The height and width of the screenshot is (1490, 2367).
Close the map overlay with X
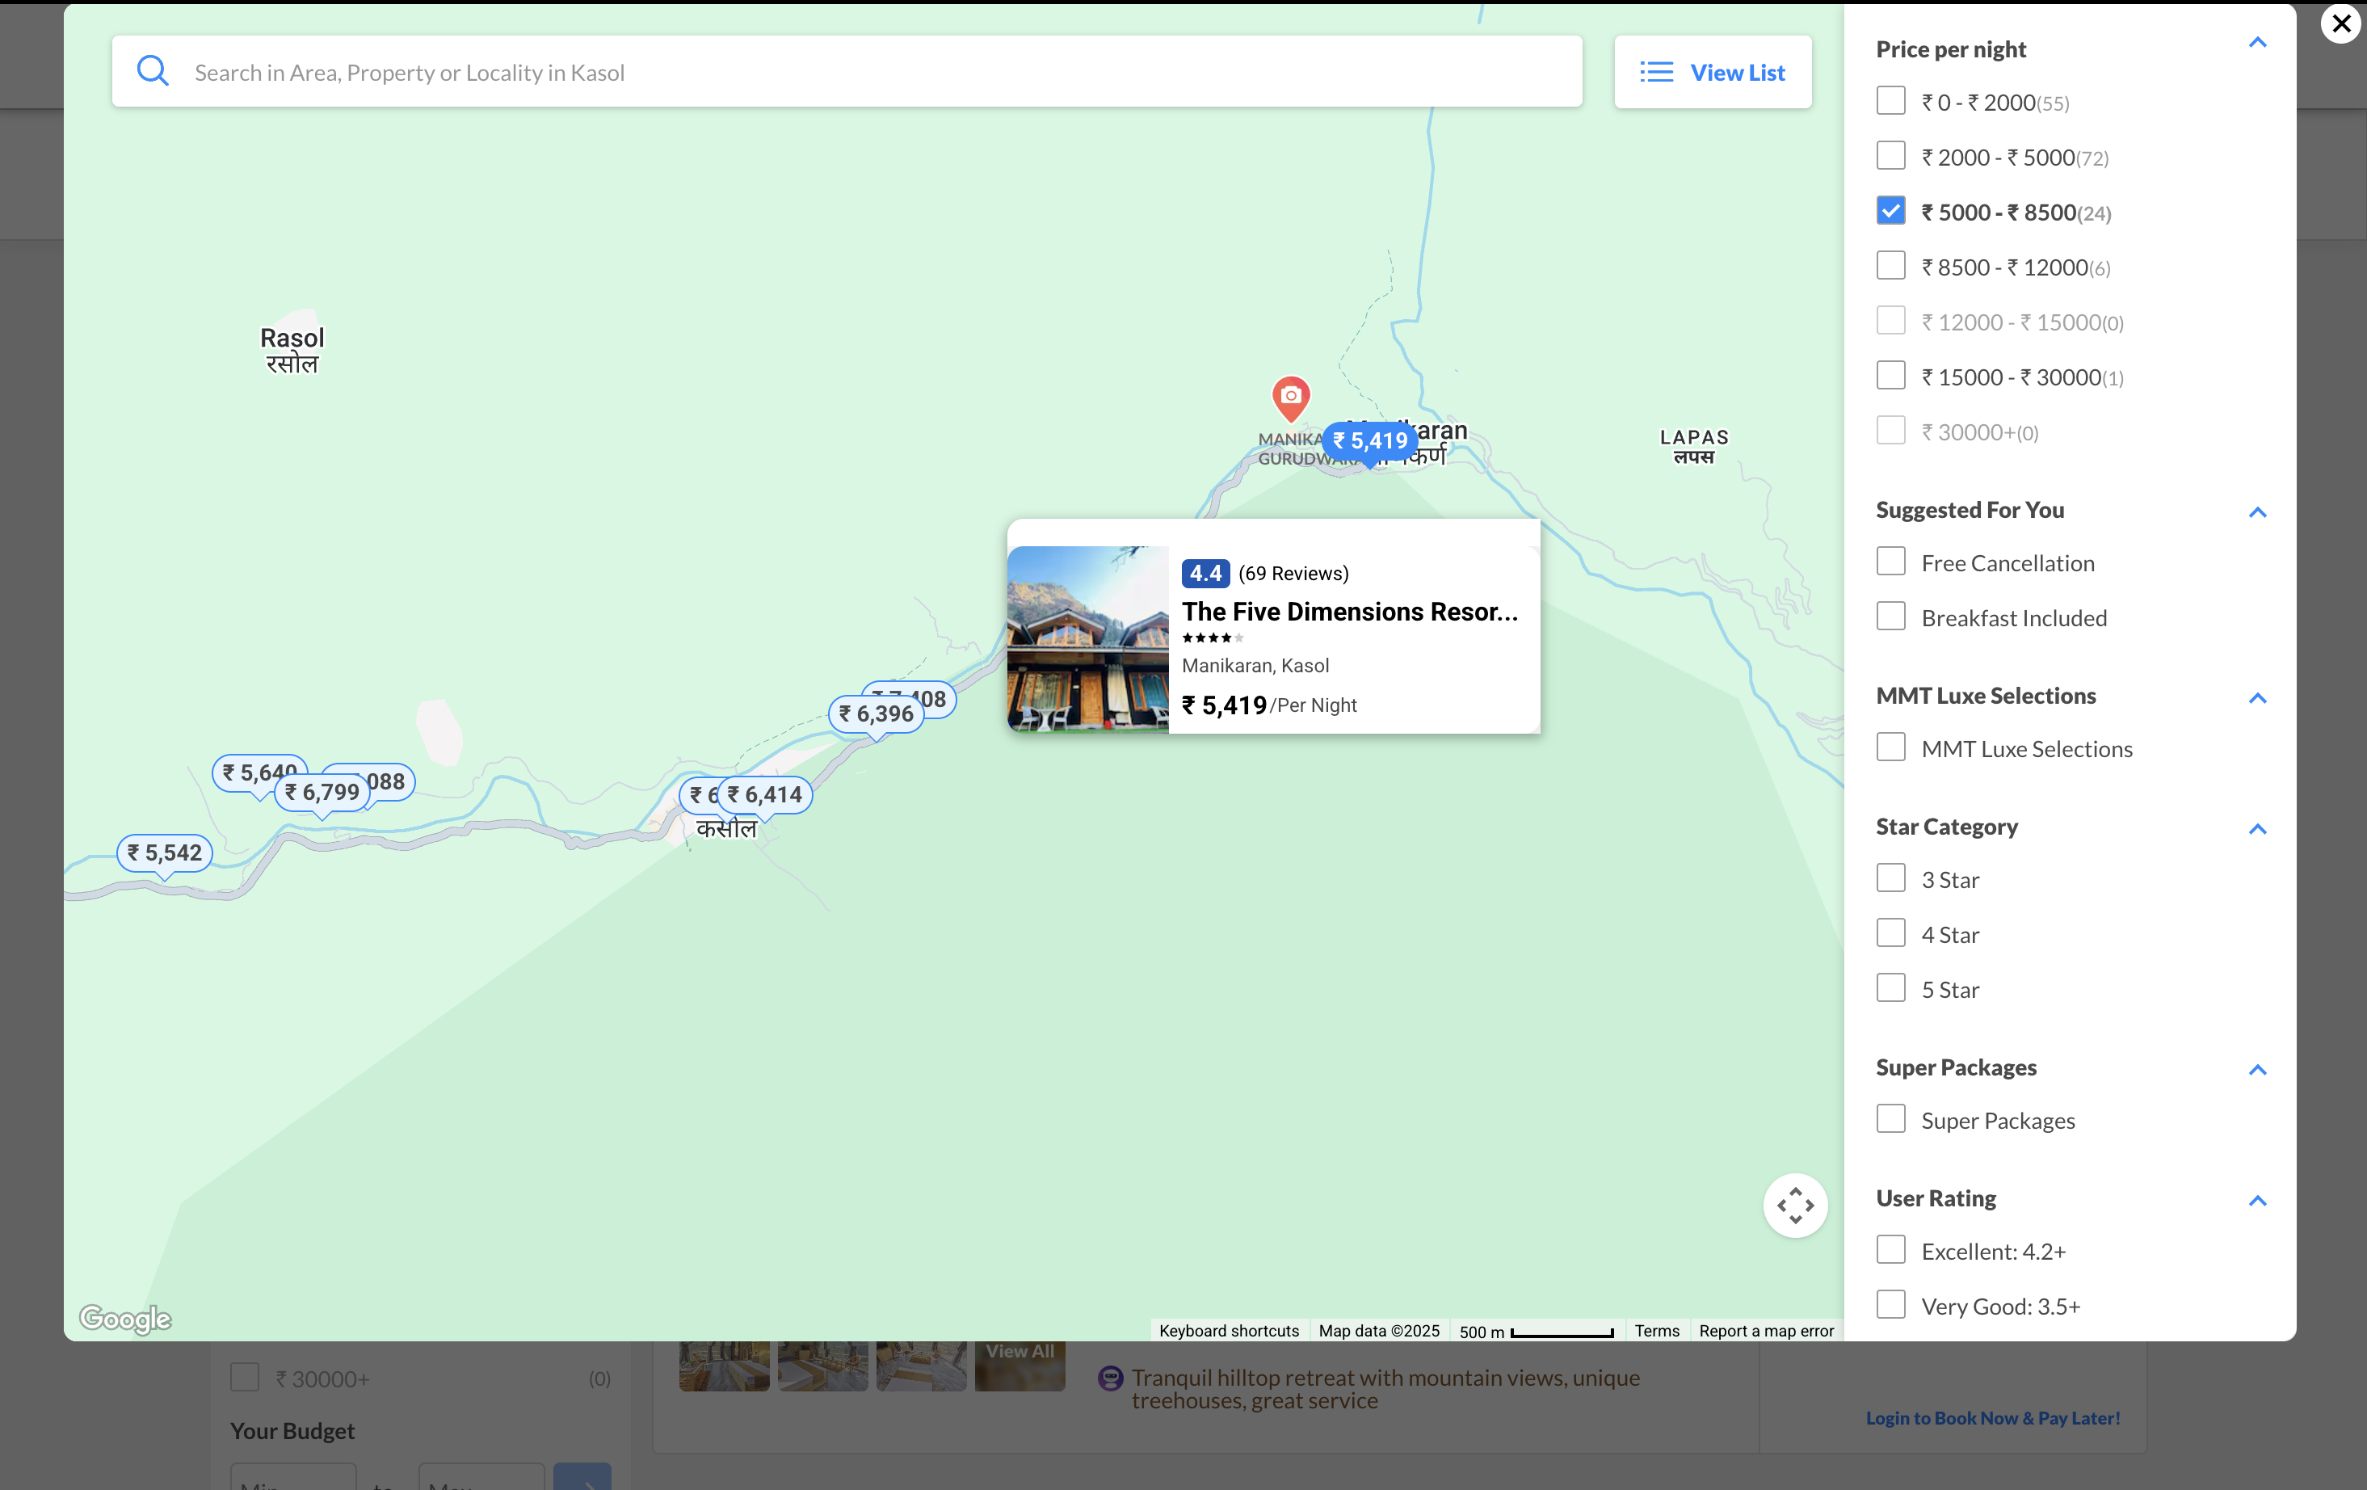(2341, 23)
